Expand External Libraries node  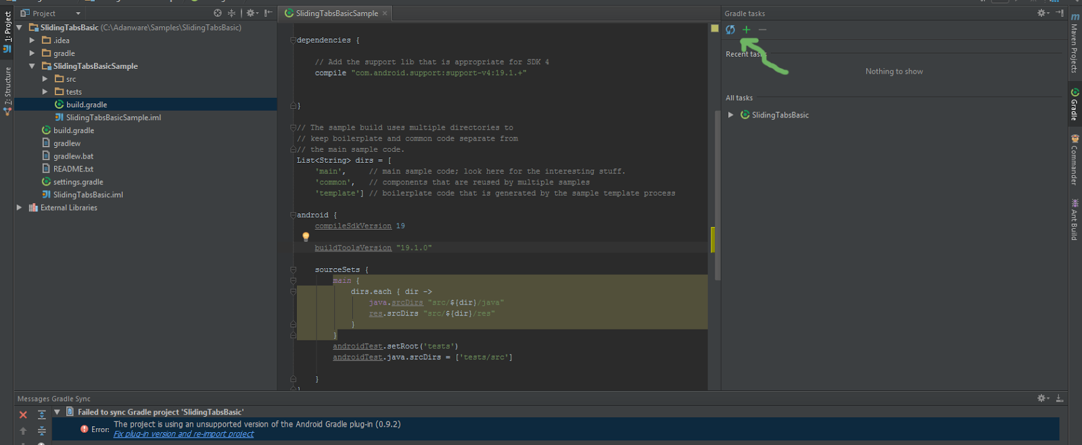pos(19,208)
